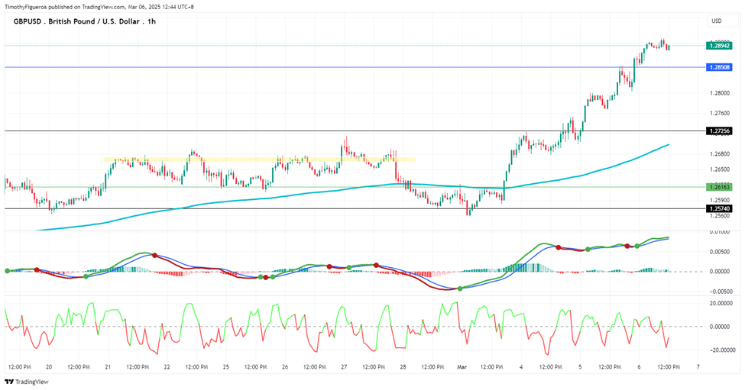Click the 28 date label on time axis
This screenshot has height=390, width=745.
point(403,367)
